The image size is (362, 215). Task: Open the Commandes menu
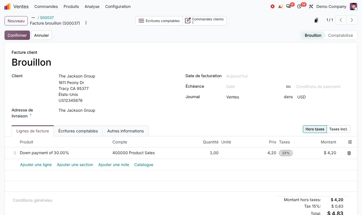click(46, 7)
